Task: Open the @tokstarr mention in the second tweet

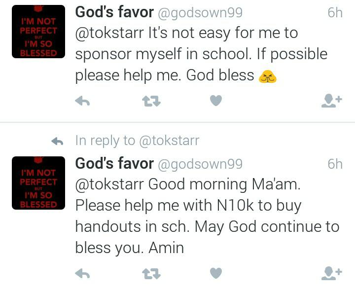Action: (x=109, y=184)
